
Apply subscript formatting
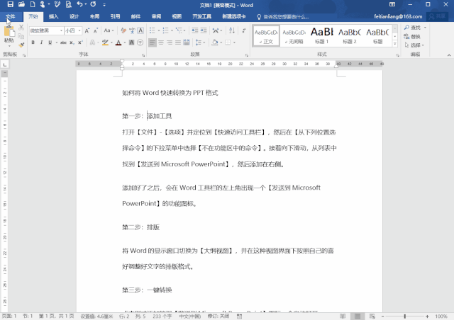pos(72,42)
